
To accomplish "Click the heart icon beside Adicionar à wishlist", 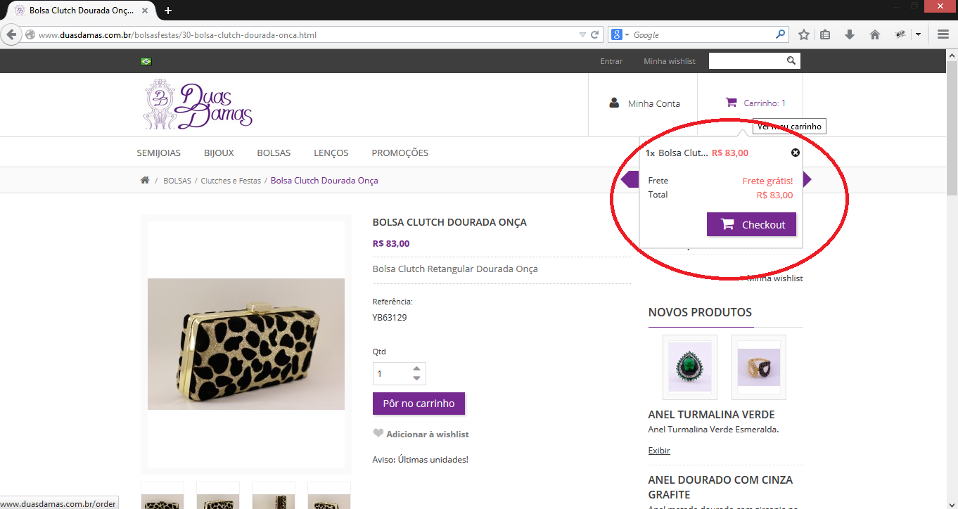I will pyautogui.click(x=378, y=434).
